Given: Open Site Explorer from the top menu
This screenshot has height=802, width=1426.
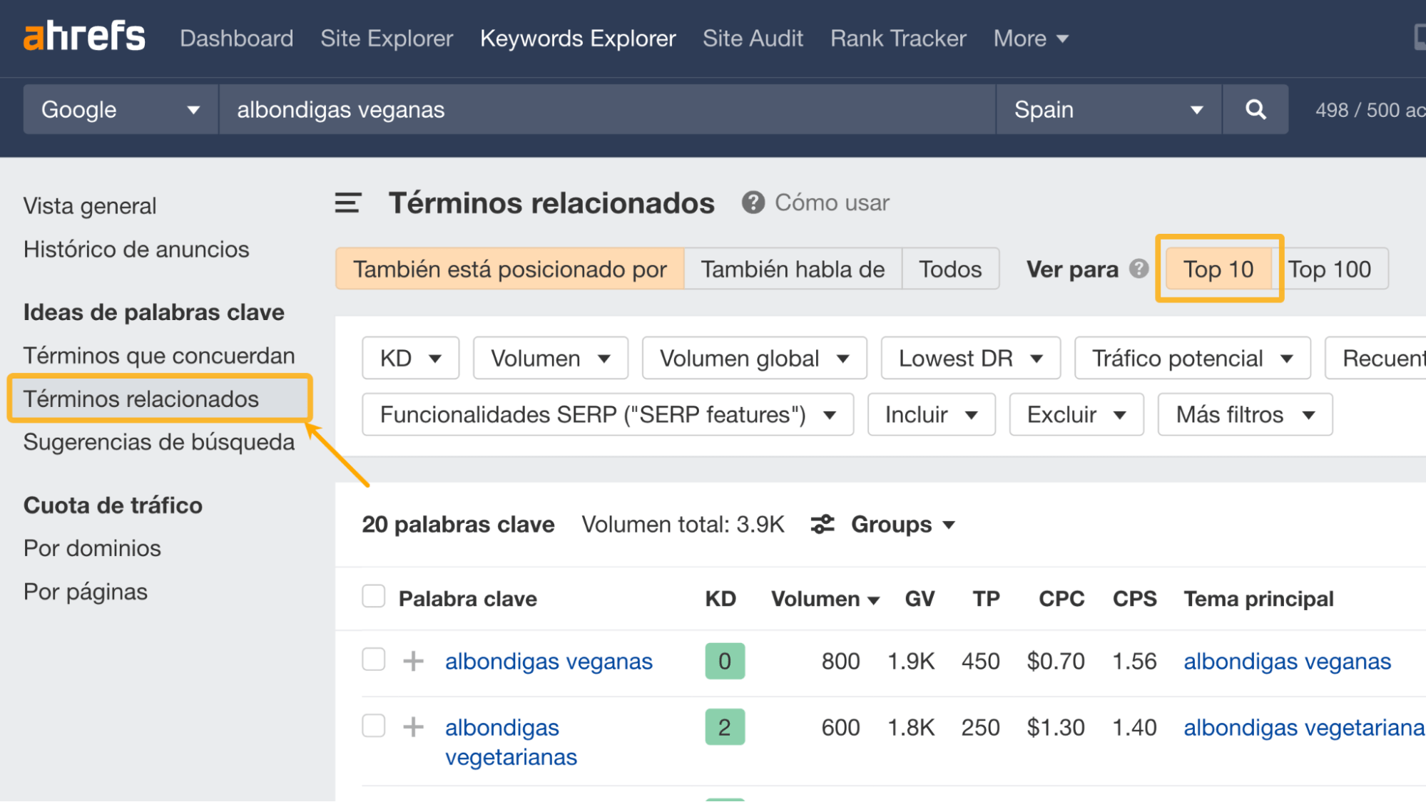Looking at the screenshot, I should tap(386, 38).
